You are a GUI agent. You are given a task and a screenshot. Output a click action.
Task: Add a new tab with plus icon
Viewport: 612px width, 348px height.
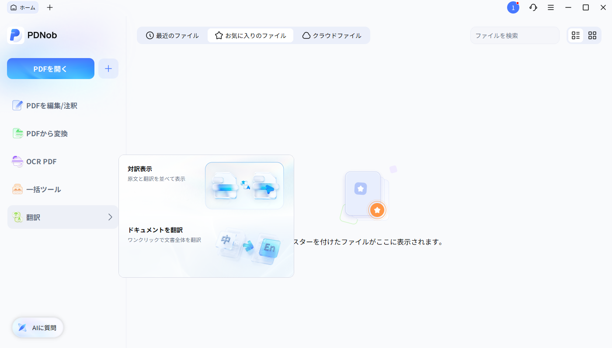pos(50,7)
